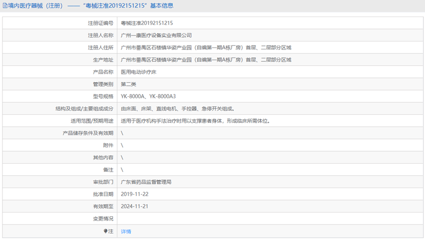The height and width of the screenshot is (239, 425).
Task: Click the 结构及组成/主要组成成分 label
Action: coord(84,109)
